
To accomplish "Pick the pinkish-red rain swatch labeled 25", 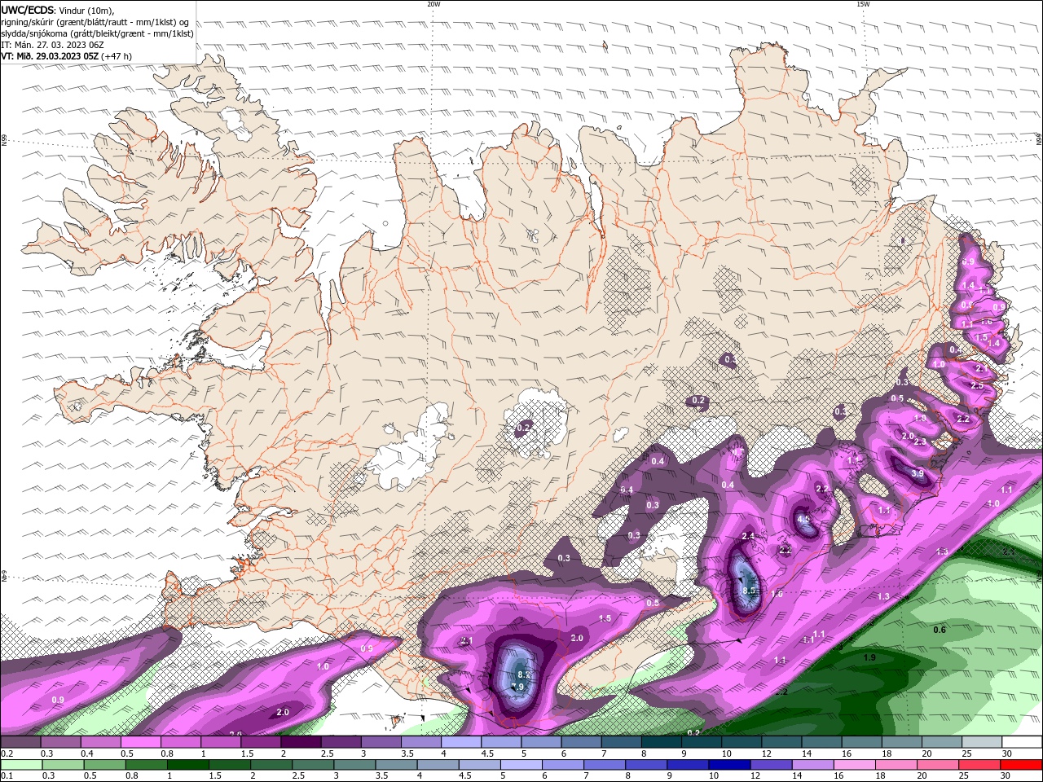I will (x=979, y=765).
